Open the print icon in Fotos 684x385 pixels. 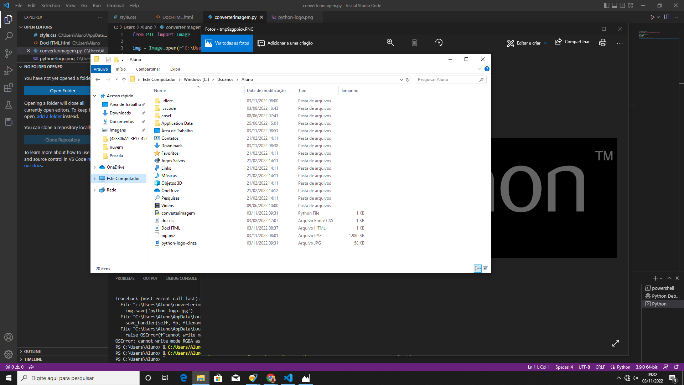pos(602,42)
